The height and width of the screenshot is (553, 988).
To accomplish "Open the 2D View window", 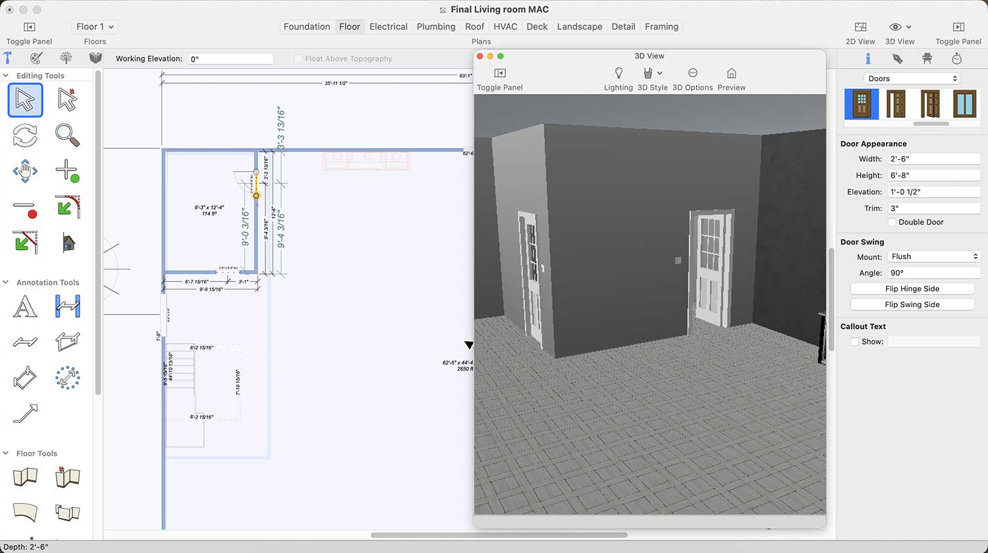I will pos(860,27).
